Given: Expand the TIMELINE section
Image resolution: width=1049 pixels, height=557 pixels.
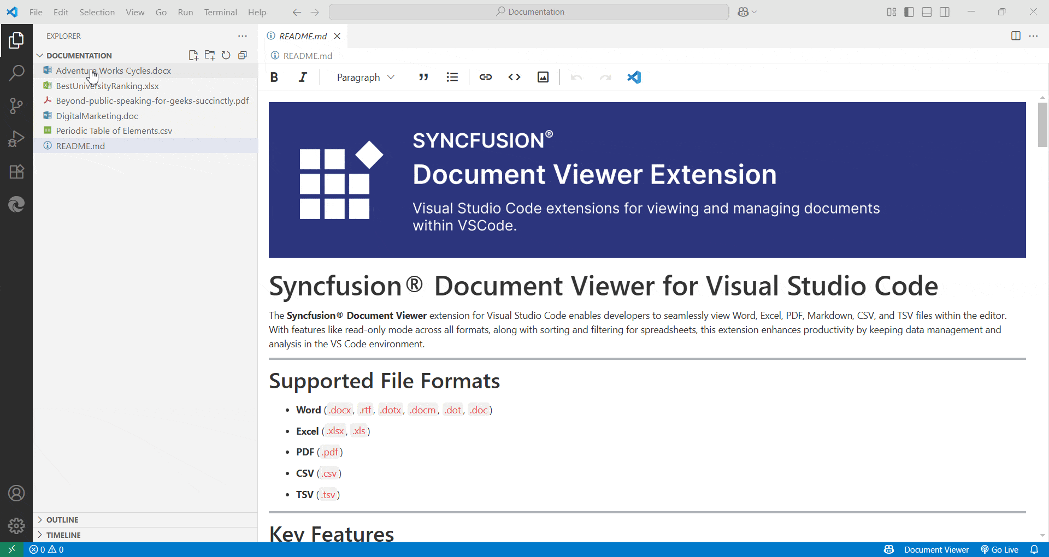Looking at the screenshot, I should point(63,535).
